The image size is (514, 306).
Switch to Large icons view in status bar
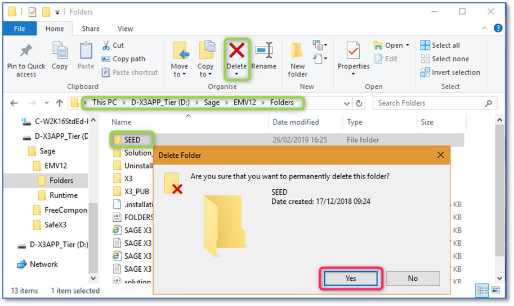495,290
